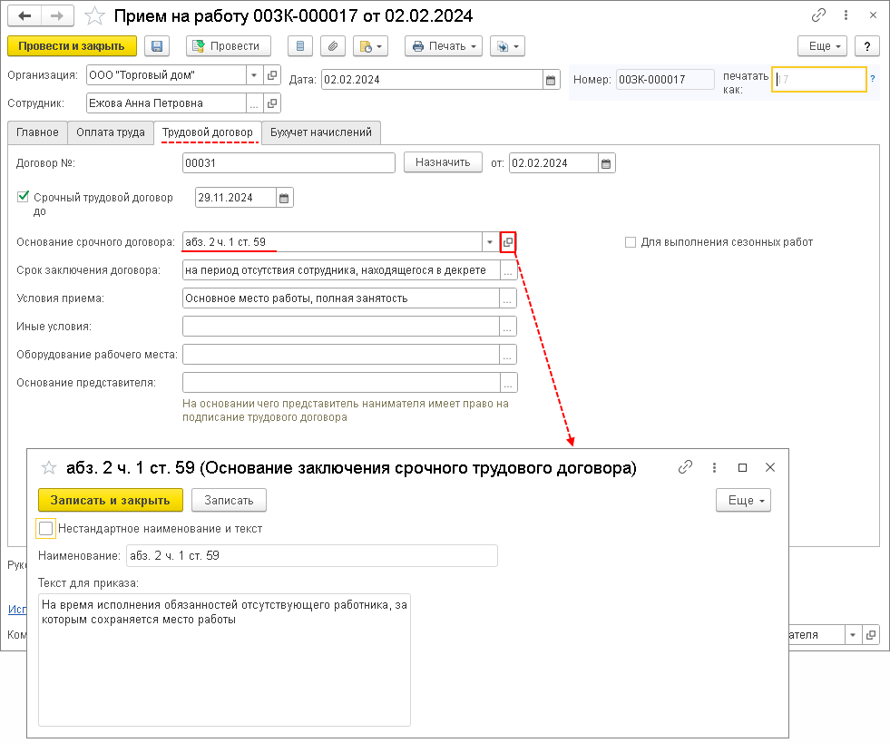Close the basis dialog window
Viewport: 890px width, 743px height.
click(x=770, y=467)
